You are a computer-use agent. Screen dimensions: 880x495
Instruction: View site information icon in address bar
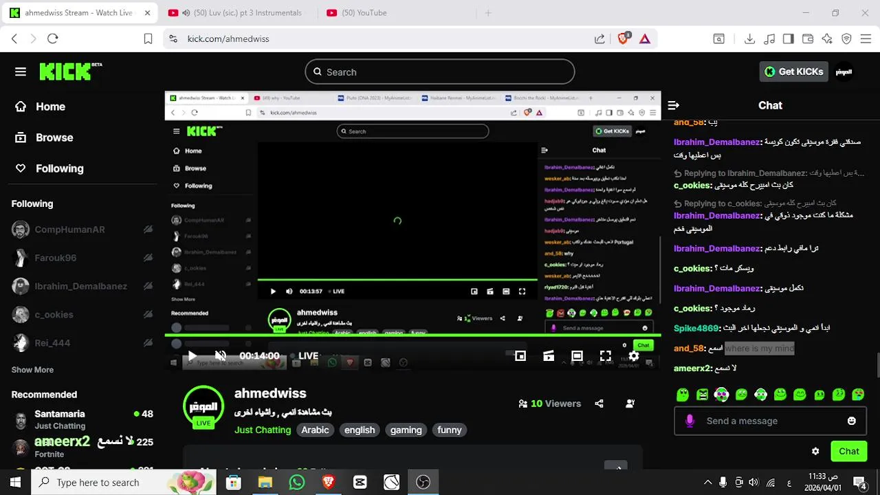pos(173,39)
